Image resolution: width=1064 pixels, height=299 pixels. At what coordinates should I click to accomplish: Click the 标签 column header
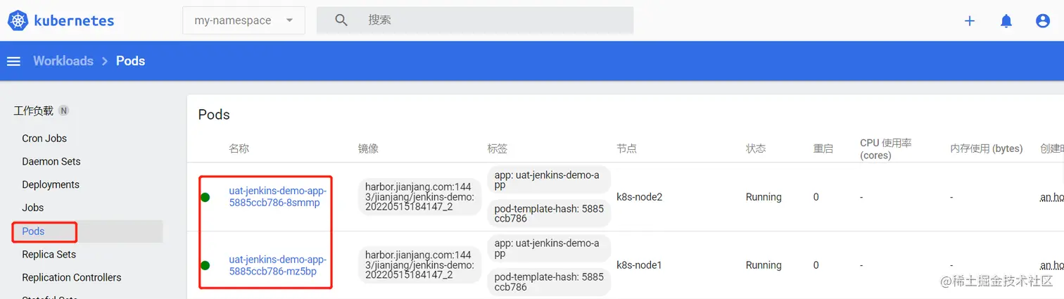pyautogui.click(x=498, y=148)
